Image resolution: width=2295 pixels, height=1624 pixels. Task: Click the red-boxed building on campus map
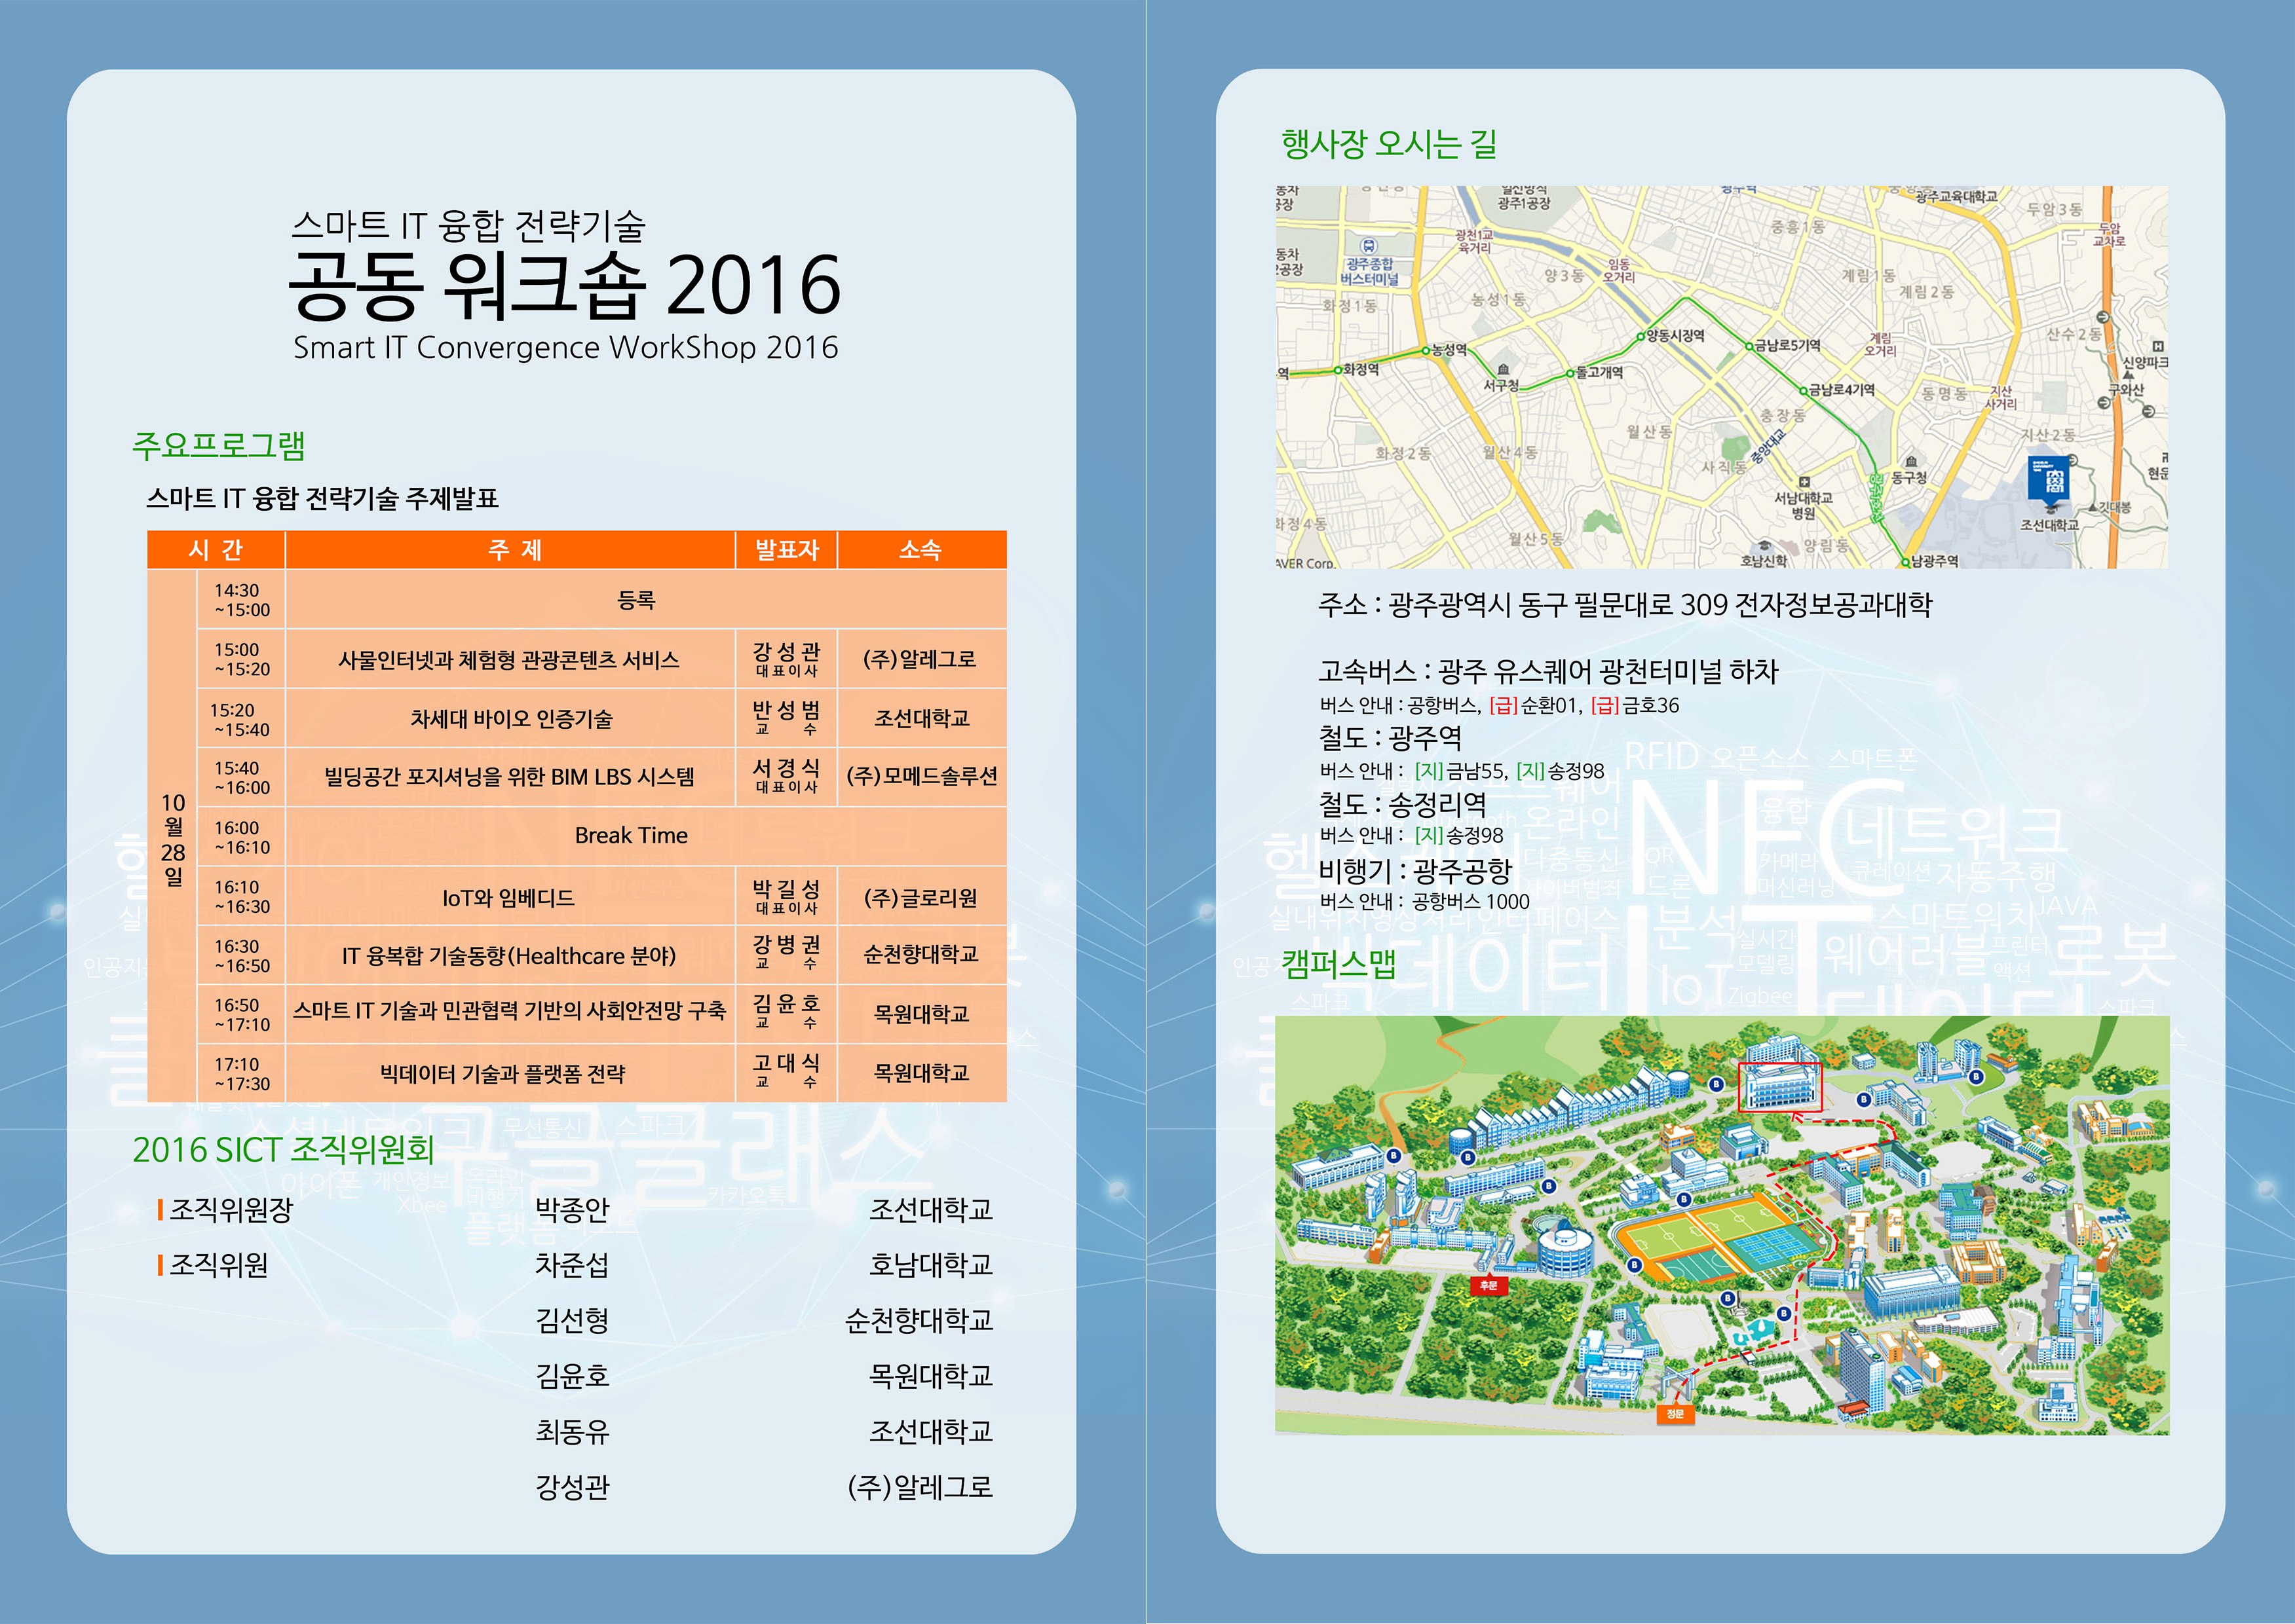point(1780,1087)
